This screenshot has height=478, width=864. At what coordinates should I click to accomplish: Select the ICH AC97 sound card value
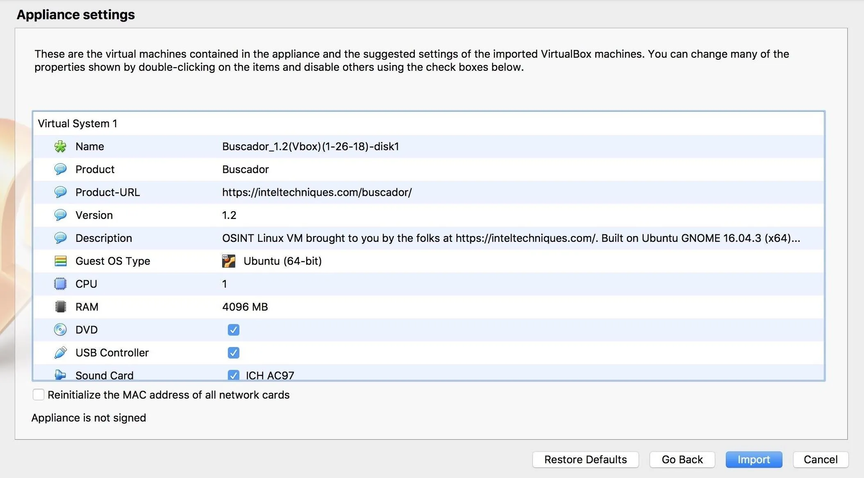pos(270,375)
